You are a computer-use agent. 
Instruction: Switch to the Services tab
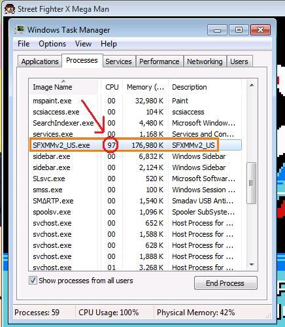[119, 61]
